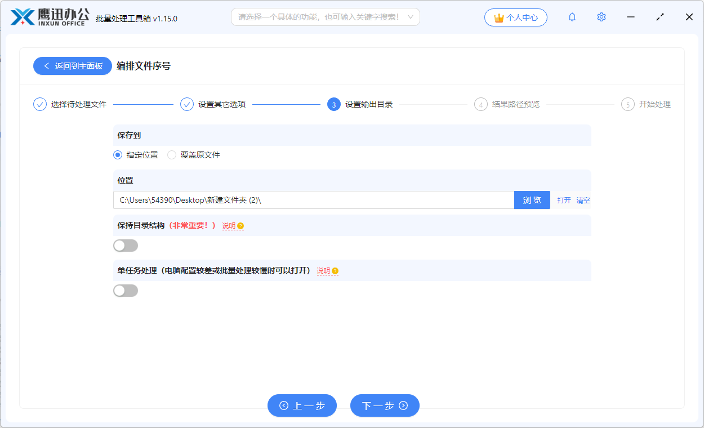Click the 下一步 button to continue

click(385, 405)
